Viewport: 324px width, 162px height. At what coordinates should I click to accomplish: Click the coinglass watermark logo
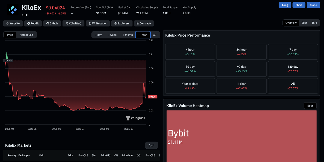135,118
